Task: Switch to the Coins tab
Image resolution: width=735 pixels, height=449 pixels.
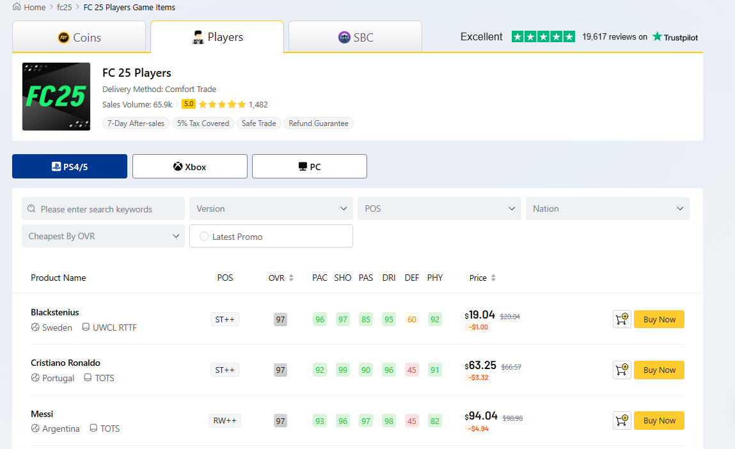Action: point(79,37)
